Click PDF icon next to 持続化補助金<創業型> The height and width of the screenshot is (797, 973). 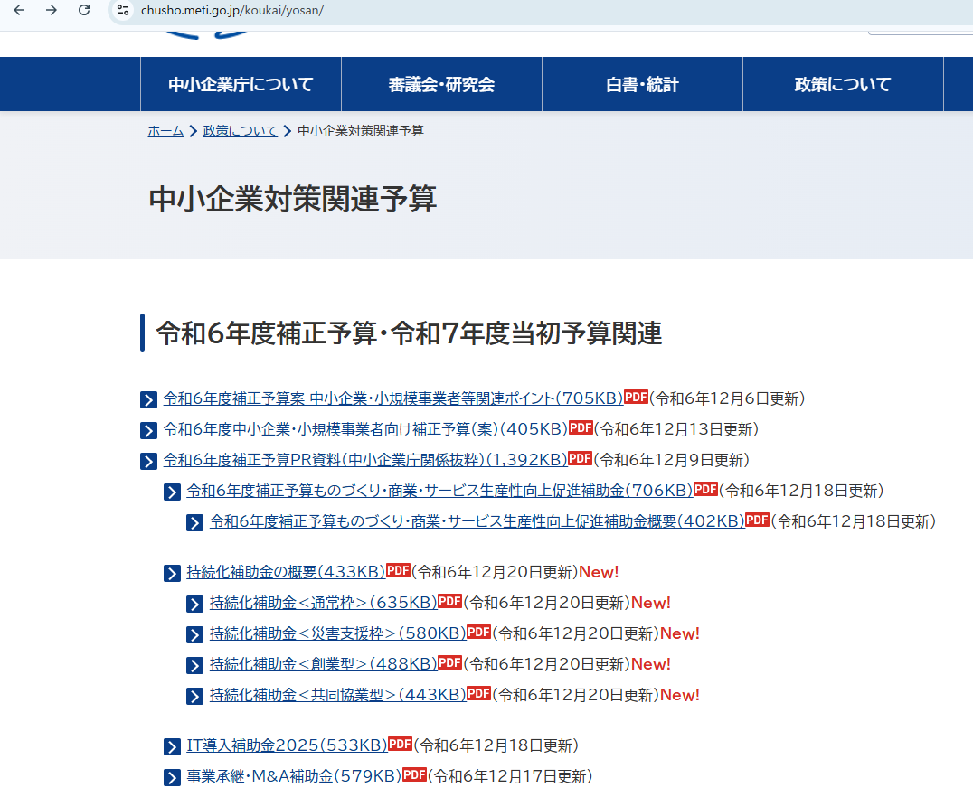pyautogui.click(x=449, y=663)
